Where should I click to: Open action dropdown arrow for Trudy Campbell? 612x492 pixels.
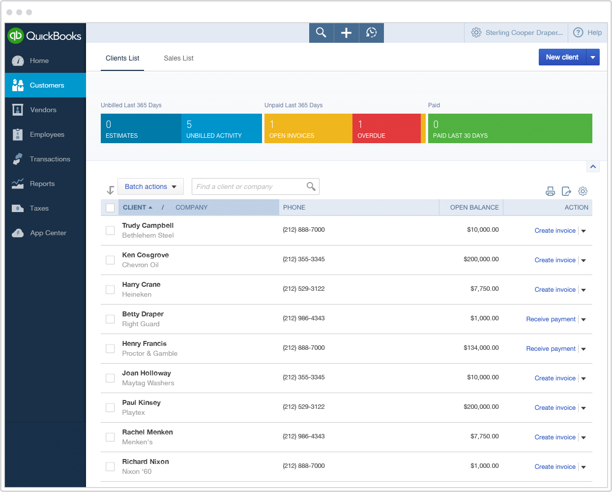[583, 231]
